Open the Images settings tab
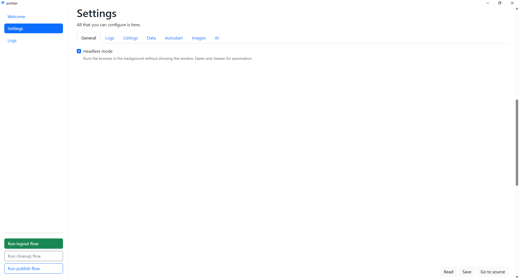The height and width of the screenshot is (279, 519). [199, 38]
